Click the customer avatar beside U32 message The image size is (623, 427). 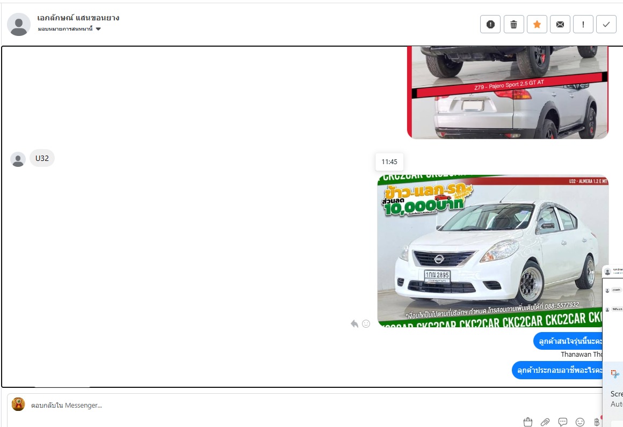coord(18,159)
